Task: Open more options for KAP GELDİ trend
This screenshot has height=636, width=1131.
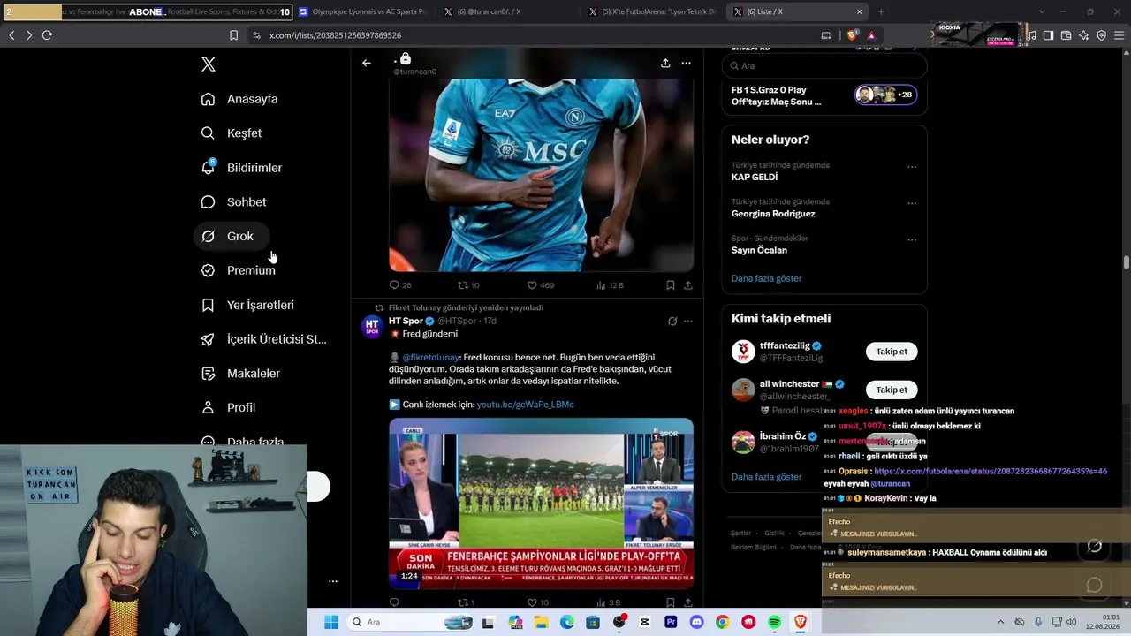Action: click(912, 167)
